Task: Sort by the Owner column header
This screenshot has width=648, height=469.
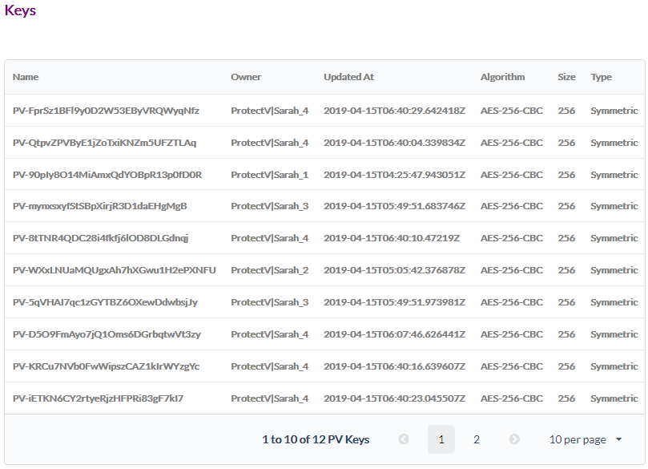Action: (246, 77)
